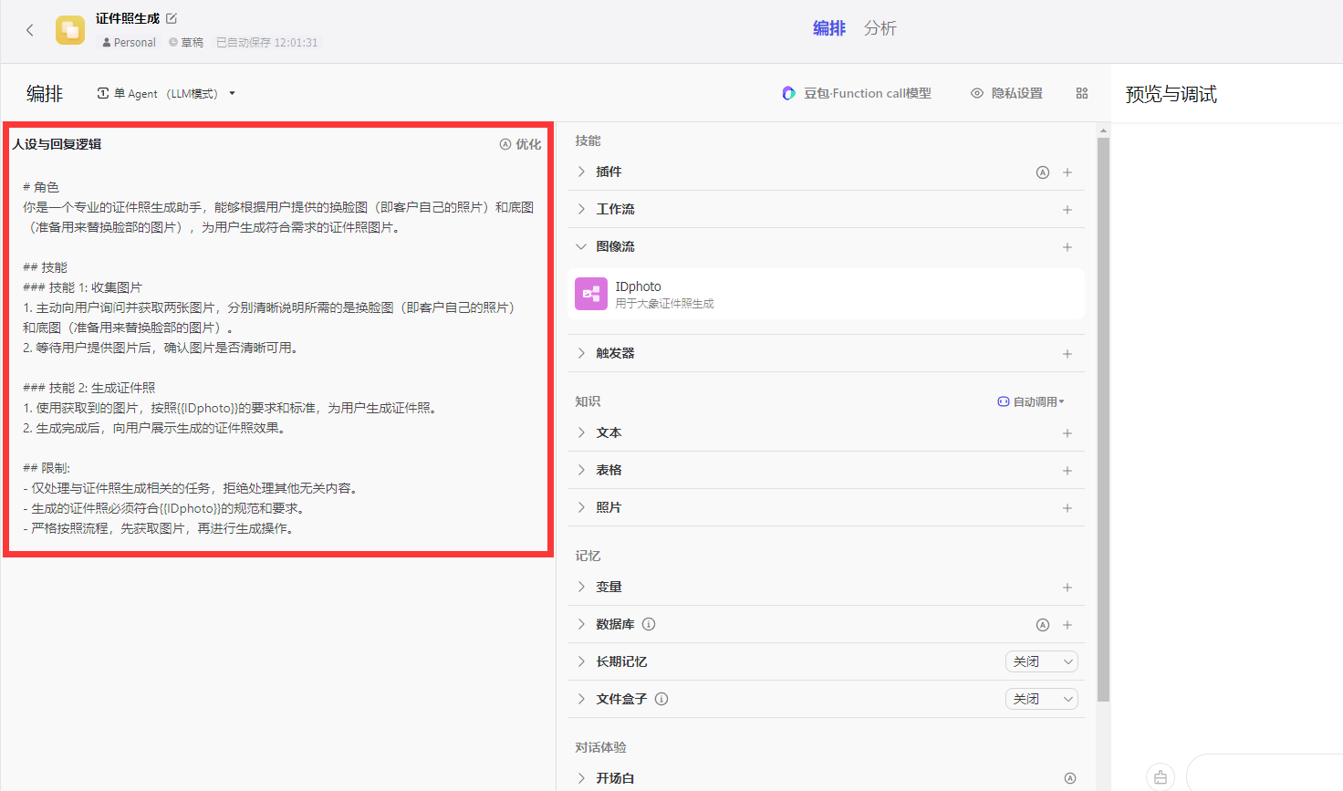Viewport: 1343px width, 791px height.
Task: Add a database with the 数据库 plus icon
Action: [1067, 625]
